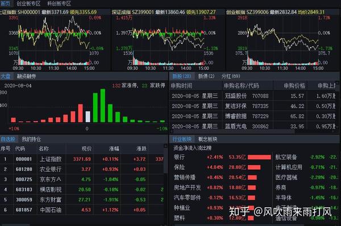The image size is (341, 226).
Task: Open 深证成指 SZ399001 chart header
Action: pyautogui.click(x=164, y=12)
